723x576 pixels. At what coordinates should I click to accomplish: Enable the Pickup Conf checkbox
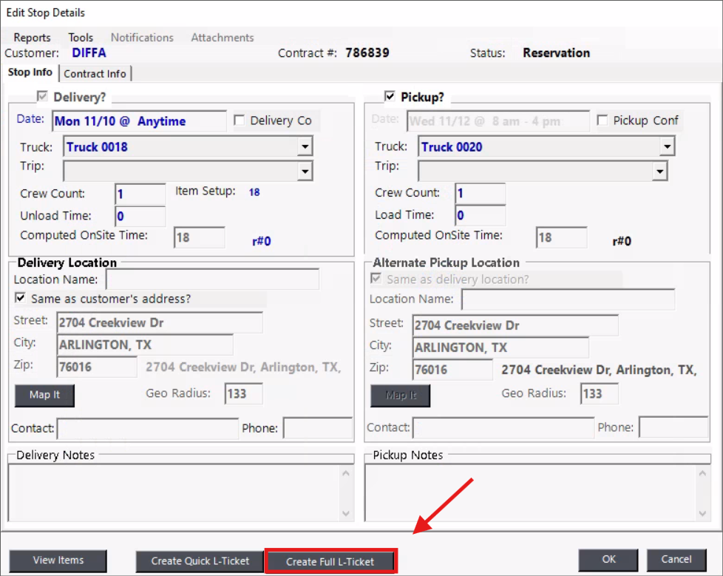[x=602, y=121]
